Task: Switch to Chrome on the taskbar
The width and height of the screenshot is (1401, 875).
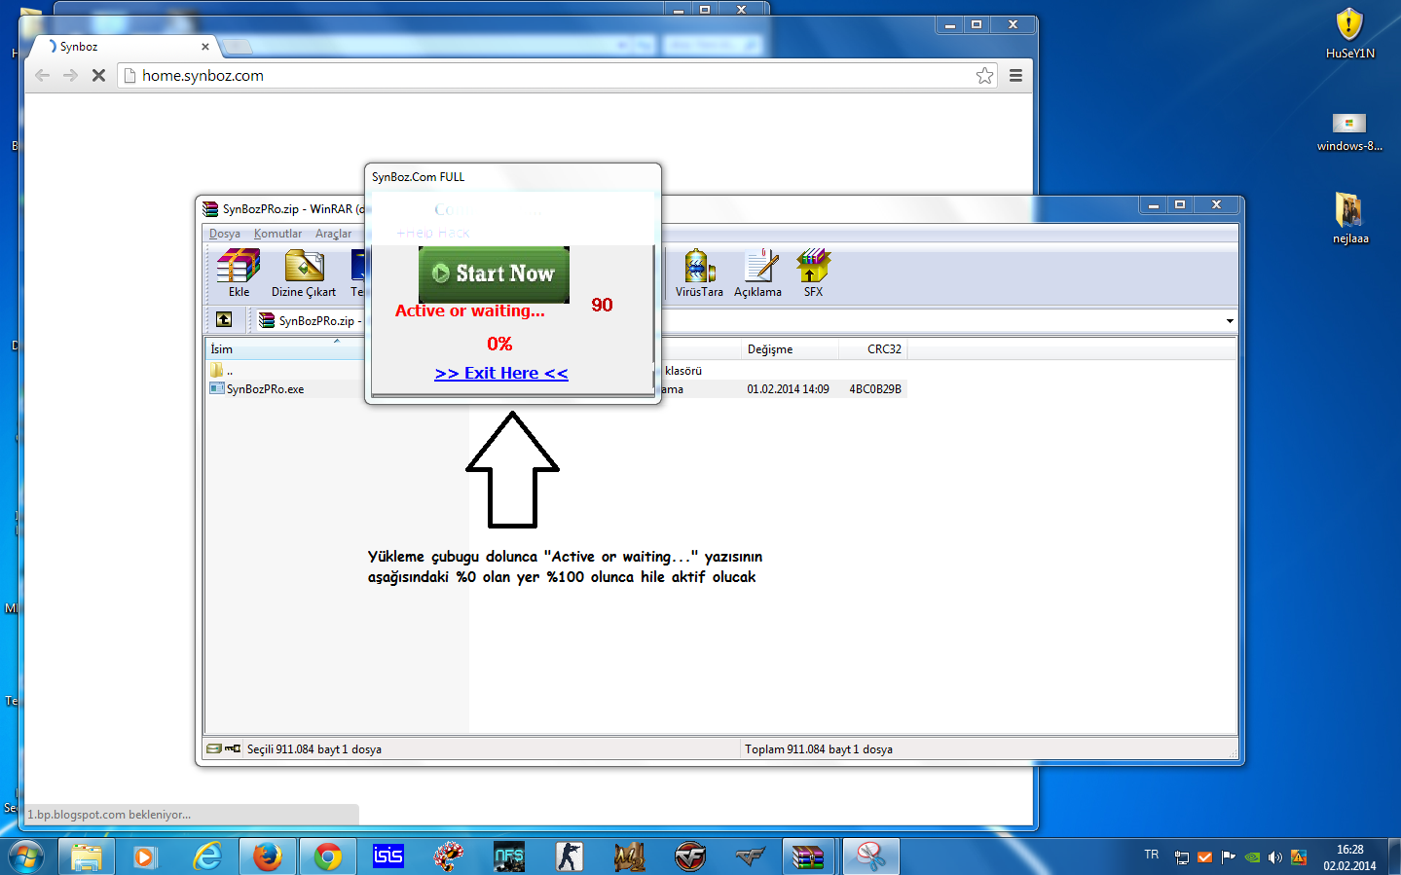Action: tap(328, 857)
